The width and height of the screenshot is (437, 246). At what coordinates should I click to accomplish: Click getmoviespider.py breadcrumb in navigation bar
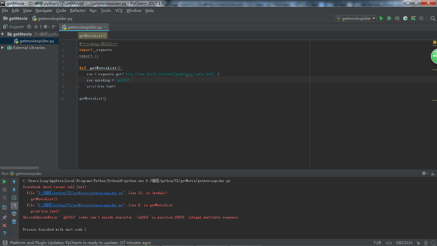(52, 19)
